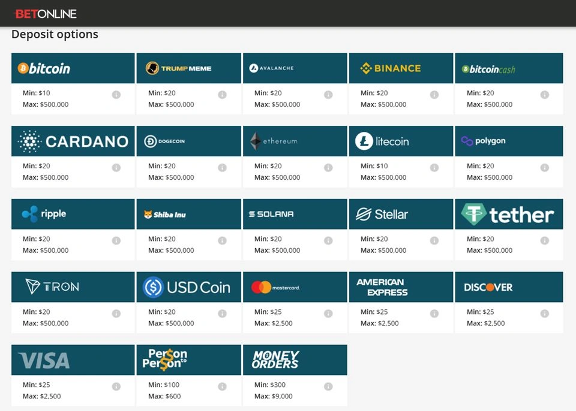This screenshot has height=411, width=576.
Task: Click 'Min: $10' under Litecoin
Action: 374,166
